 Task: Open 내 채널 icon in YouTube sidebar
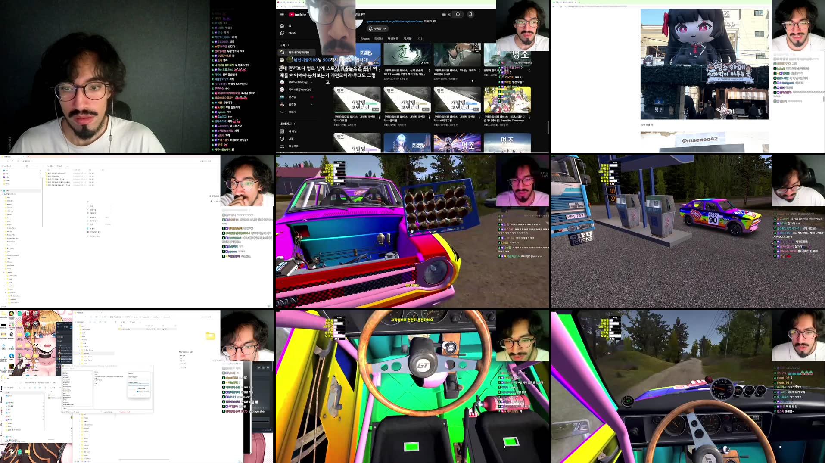[x=282, y=131]
